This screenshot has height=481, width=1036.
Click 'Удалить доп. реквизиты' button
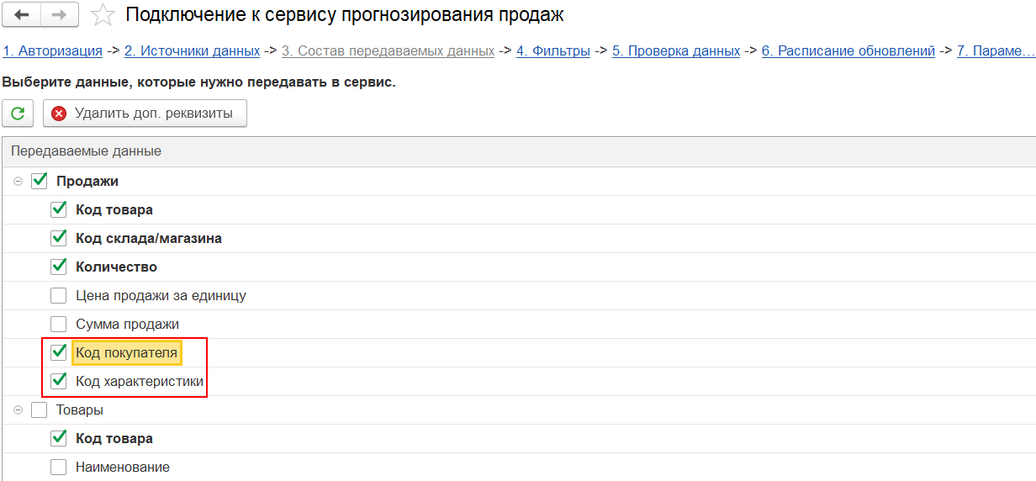pyautogui.click(x=145, y=113)
